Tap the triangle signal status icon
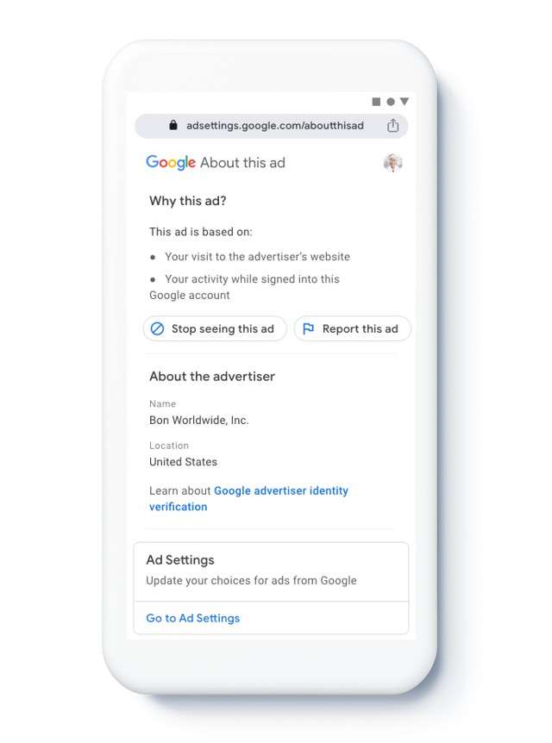This screenshot has width=552, height=743. coord(404,102)
